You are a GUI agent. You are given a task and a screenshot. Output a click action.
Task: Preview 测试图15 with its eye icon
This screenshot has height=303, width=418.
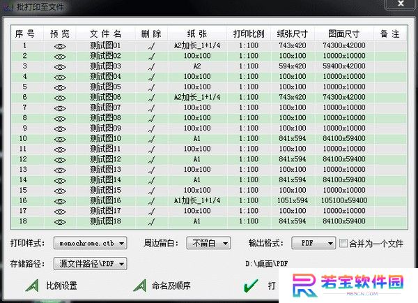(60, 191)
